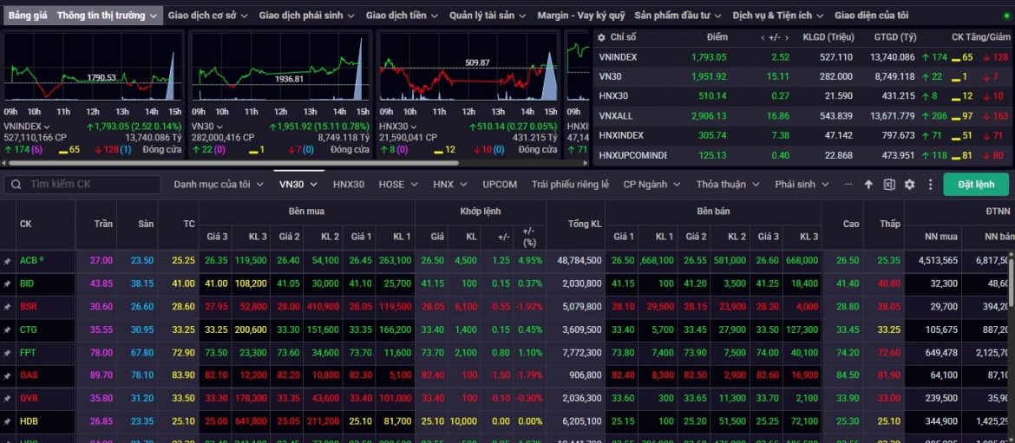The image size is (1015, 443).
Task: Open ACB stock symbol details
Action: pos(29,260)
